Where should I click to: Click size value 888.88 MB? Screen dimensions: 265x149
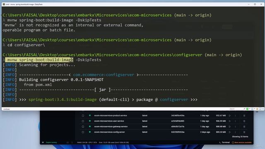click(221, 127)
